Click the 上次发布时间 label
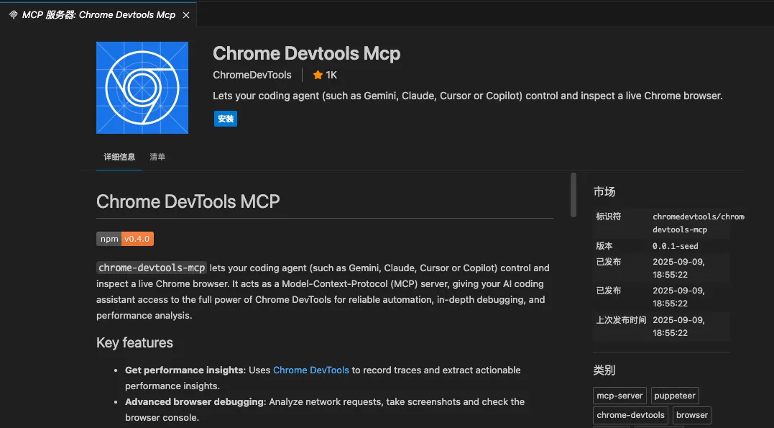The image size is (774, 428). [621, 320]
